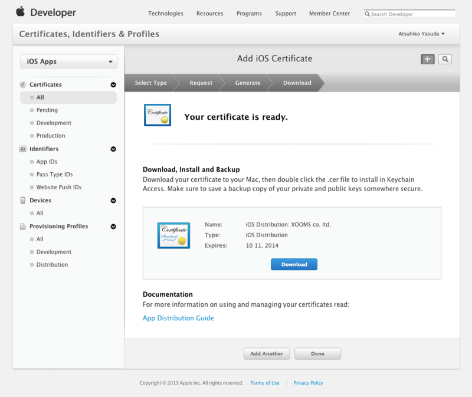Viewport: 472px width, 397px height.
Task: Select Pending certificates
Action: [47, 110]
